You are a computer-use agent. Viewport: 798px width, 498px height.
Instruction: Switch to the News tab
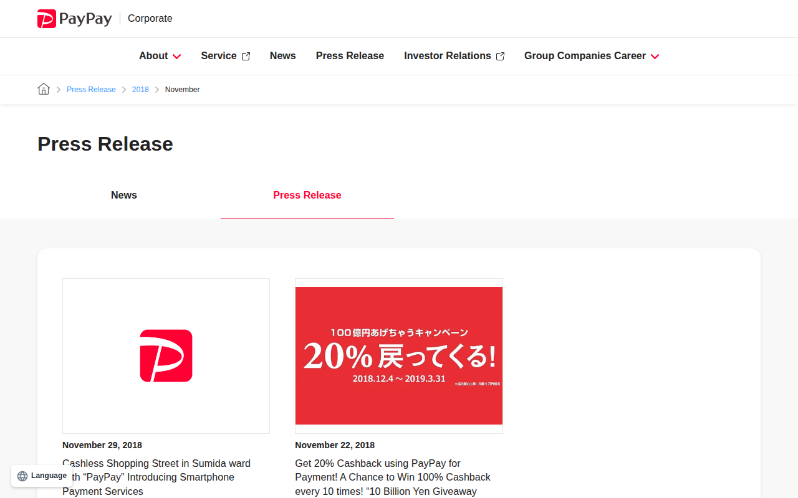(124, 195)
